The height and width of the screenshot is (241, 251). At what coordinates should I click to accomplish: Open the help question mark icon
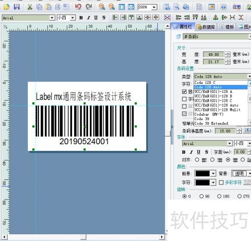coord(223,7)
